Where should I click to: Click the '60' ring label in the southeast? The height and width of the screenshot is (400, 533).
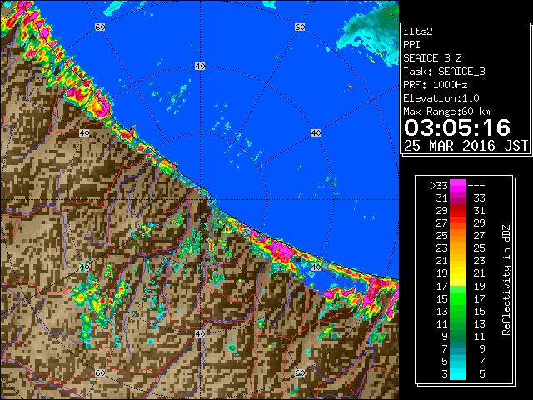[x=300, y=373]
